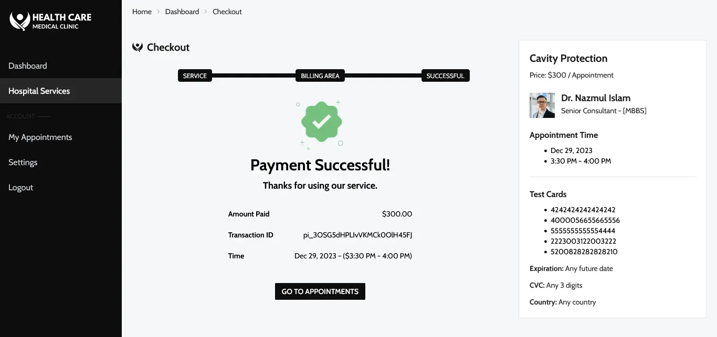This screenshot has width=717, height=337.
Task: Click the green payment success checkmark badge
Action: pos(321,123)
